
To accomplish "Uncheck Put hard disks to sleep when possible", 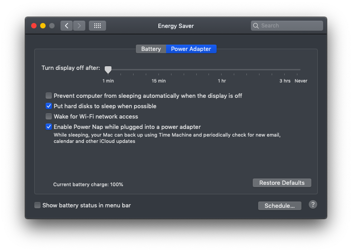I will pos(49,106).
